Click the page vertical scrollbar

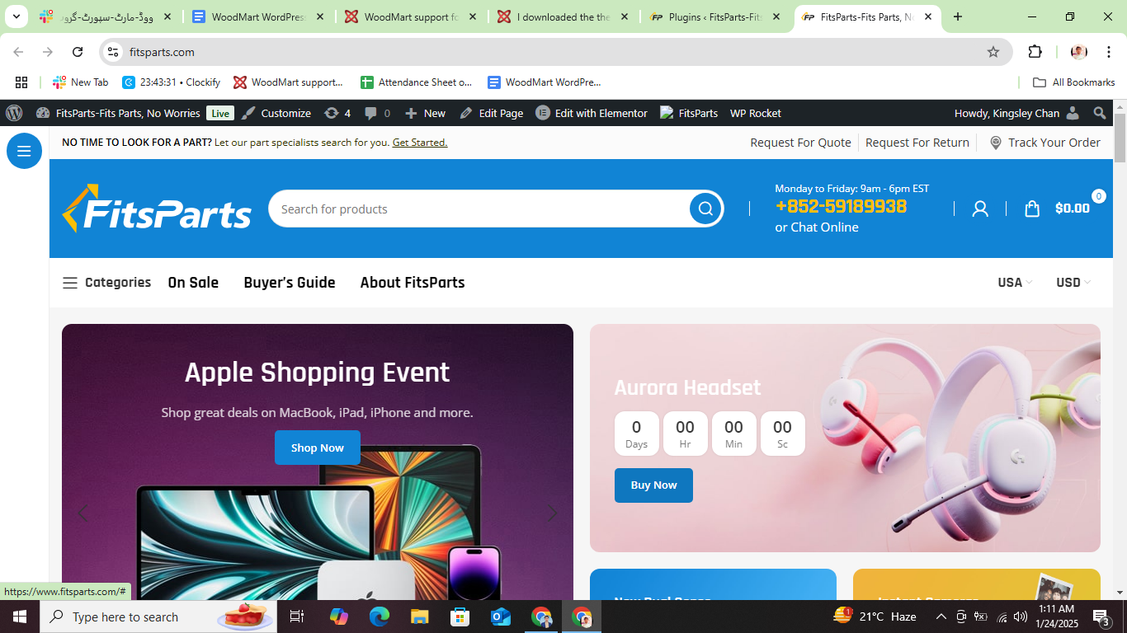(1120, 138)
